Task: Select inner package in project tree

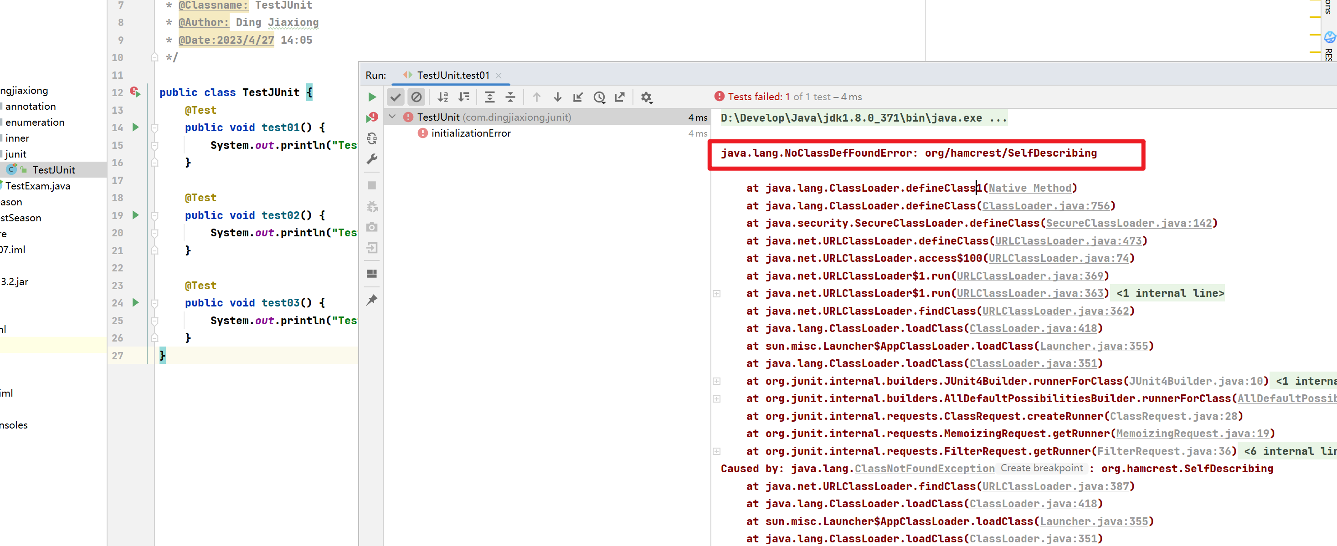Action: 16,138
